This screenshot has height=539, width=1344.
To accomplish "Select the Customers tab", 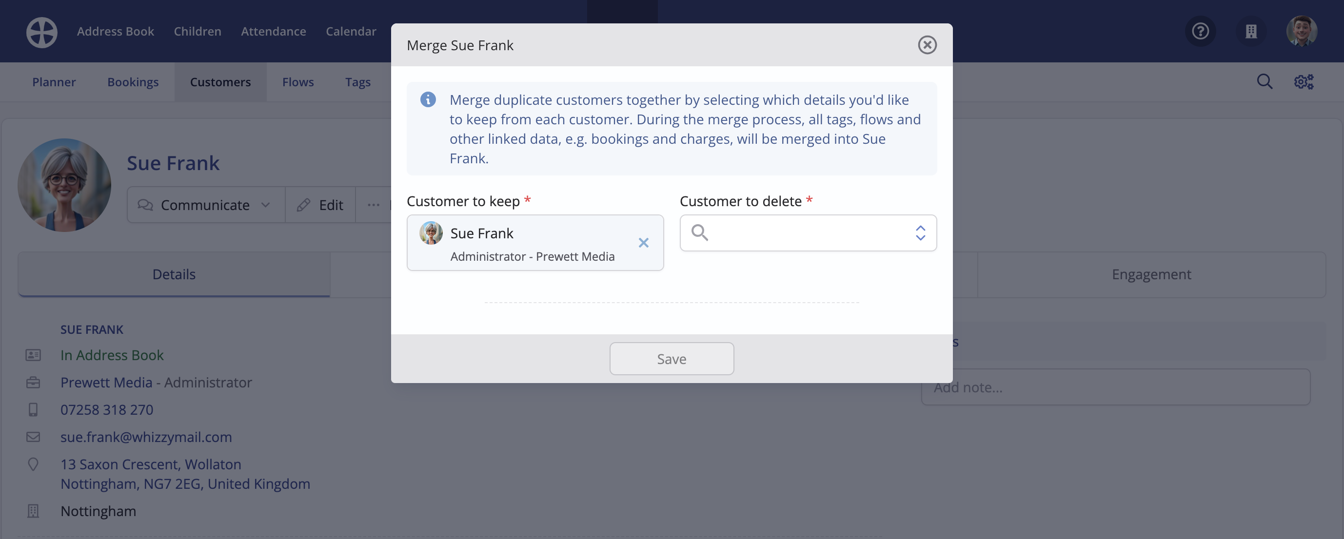I will click(x=220, y=82).
